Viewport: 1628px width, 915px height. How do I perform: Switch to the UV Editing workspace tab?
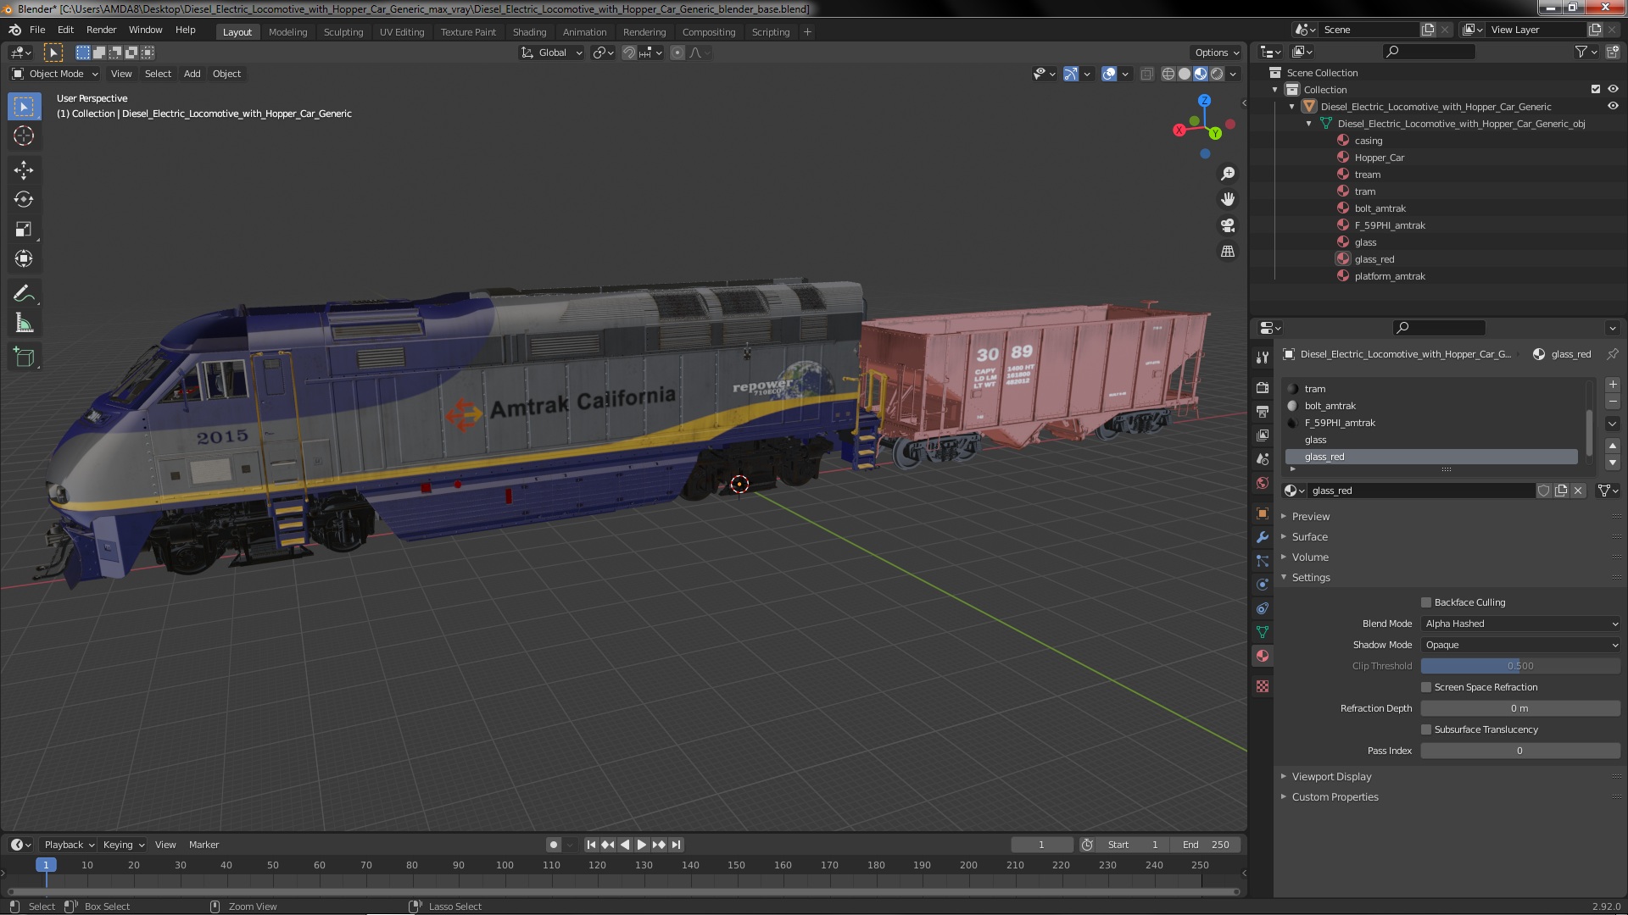pos(402,32)
